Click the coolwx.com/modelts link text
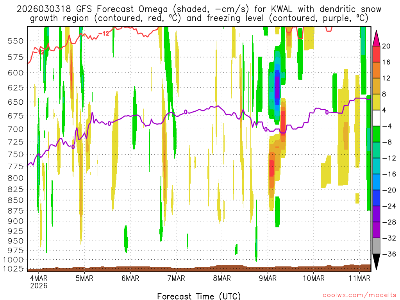The image size is (400, 300). 359,295
